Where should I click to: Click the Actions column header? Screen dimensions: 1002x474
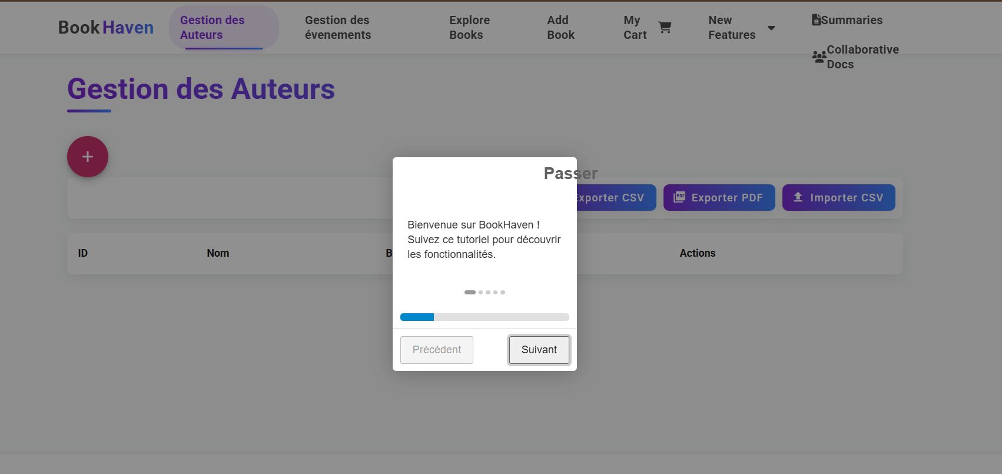(698, 253)
